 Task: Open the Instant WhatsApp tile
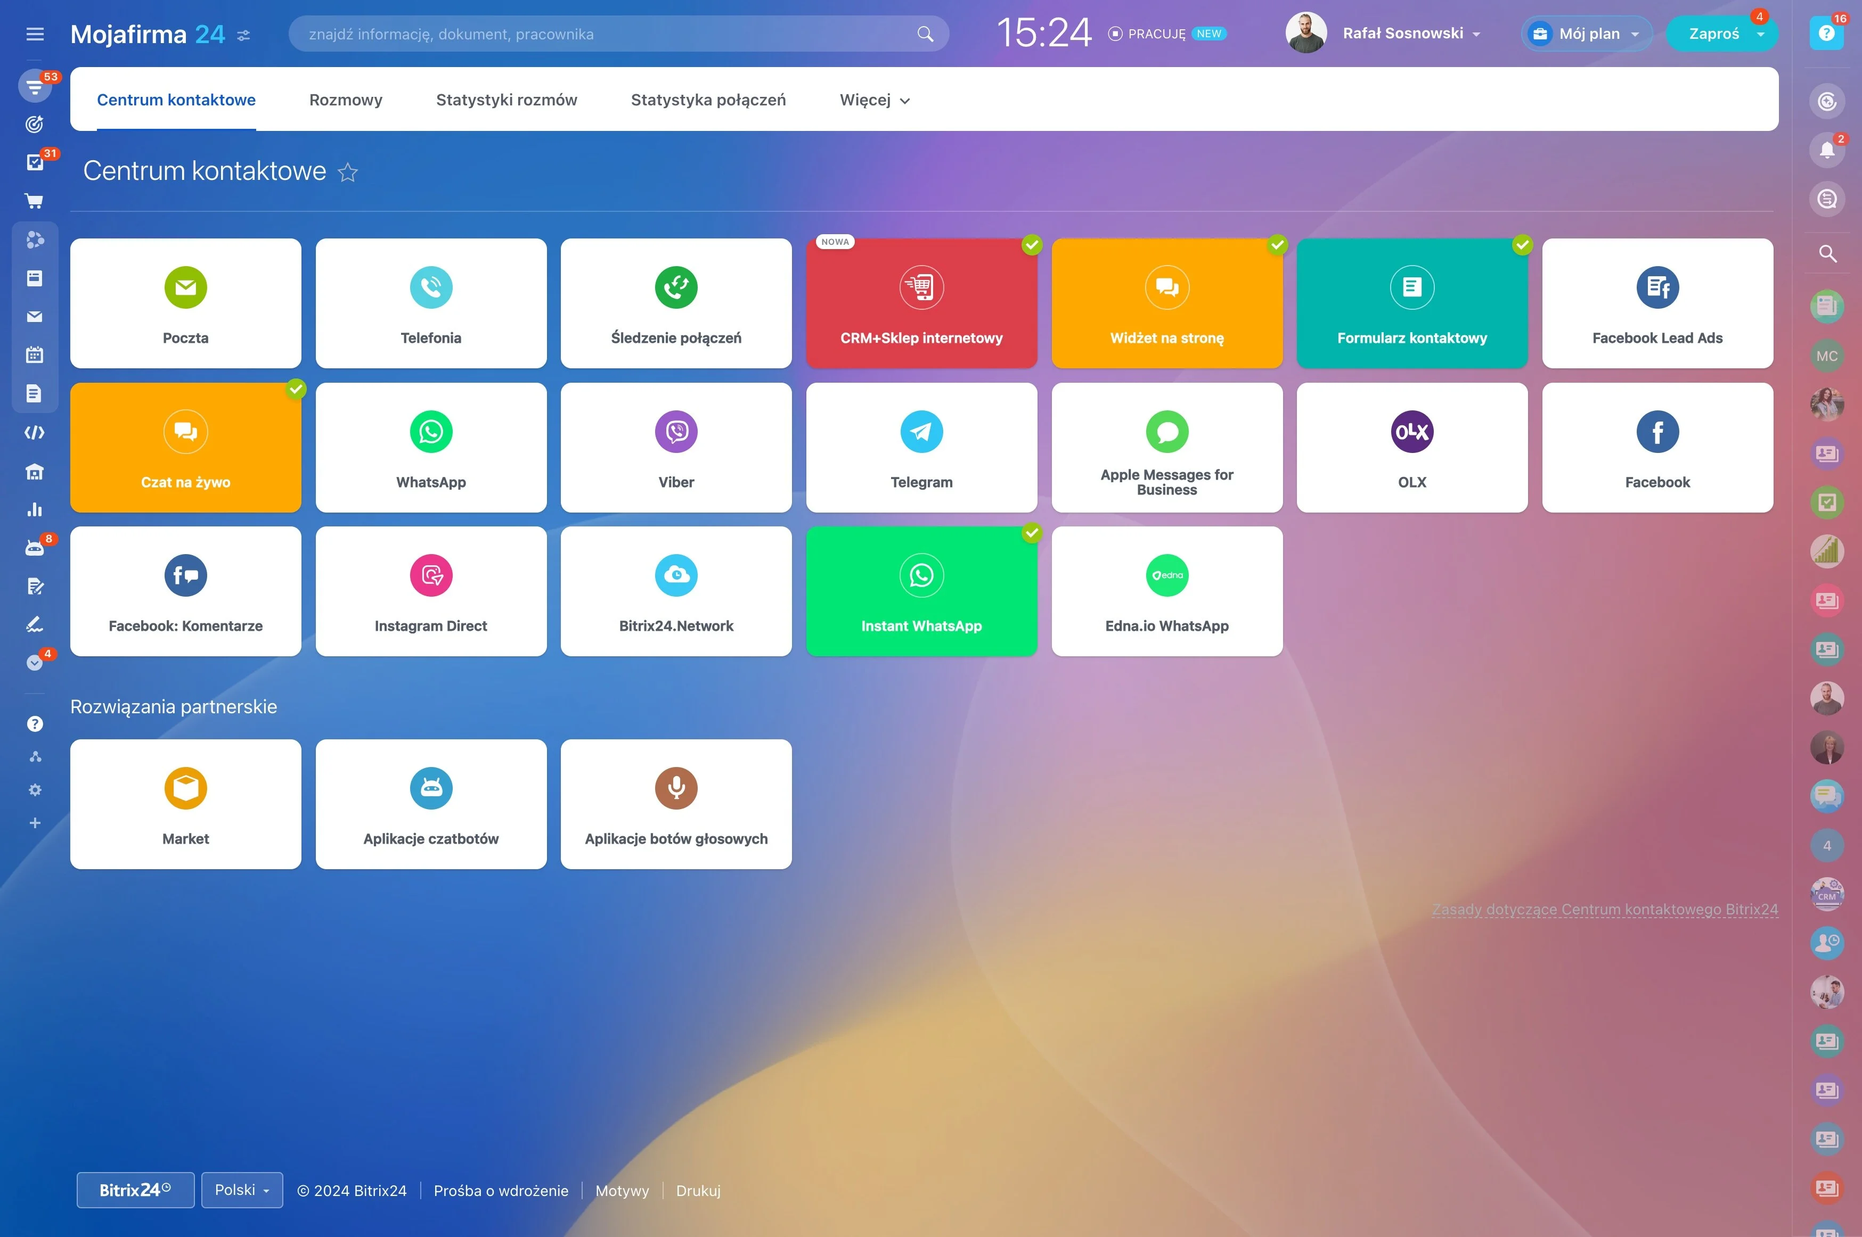921,591
